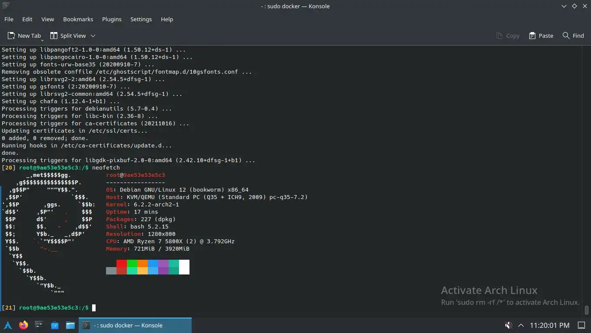Click the Kernel '6.2.2-arch2-1' value
The width and height of the screenshot is (591, 333).
[156, 205]
